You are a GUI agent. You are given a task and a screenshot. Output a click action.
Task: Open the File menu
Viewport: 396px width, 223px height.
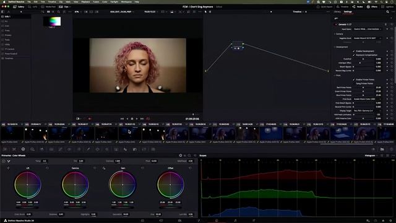coord(29,2)
